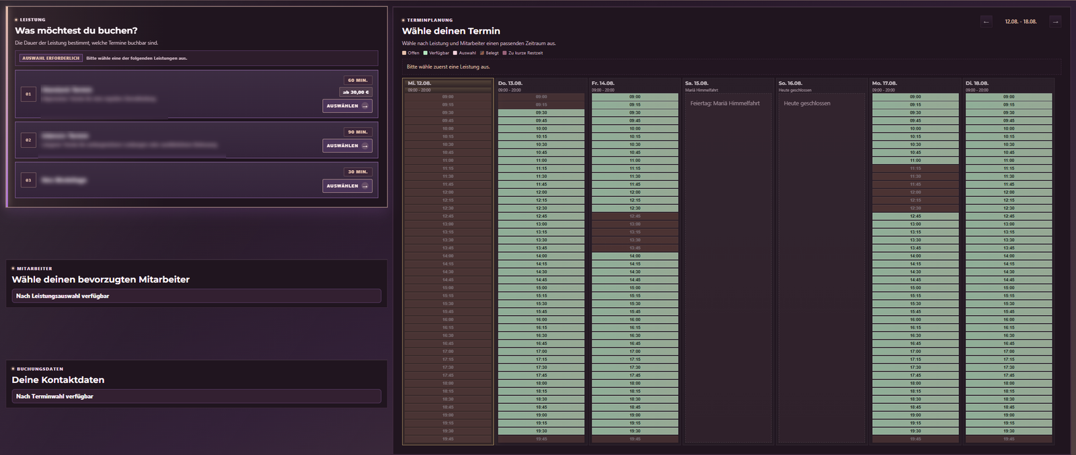Screen dimensions: 1076x455
Task: Select the Mi. 12.08. day column header
Action: point(448,86)
